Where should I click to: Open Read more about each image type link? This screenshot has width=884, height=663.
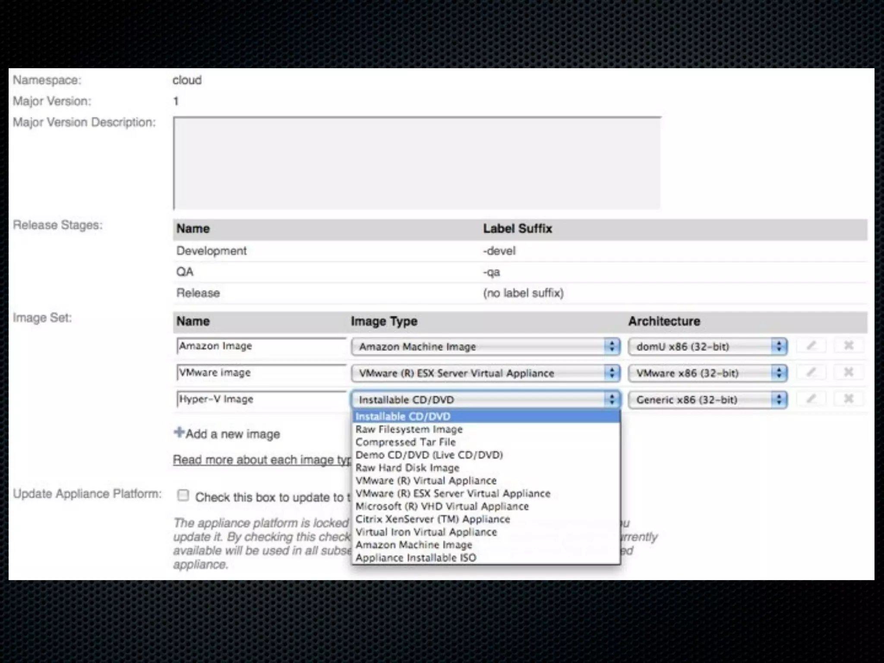point(262,460)
